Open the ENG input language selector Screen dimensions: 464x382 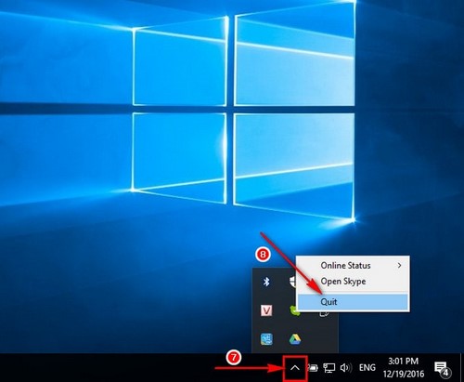pyautogui.click(x=367, y=368)
